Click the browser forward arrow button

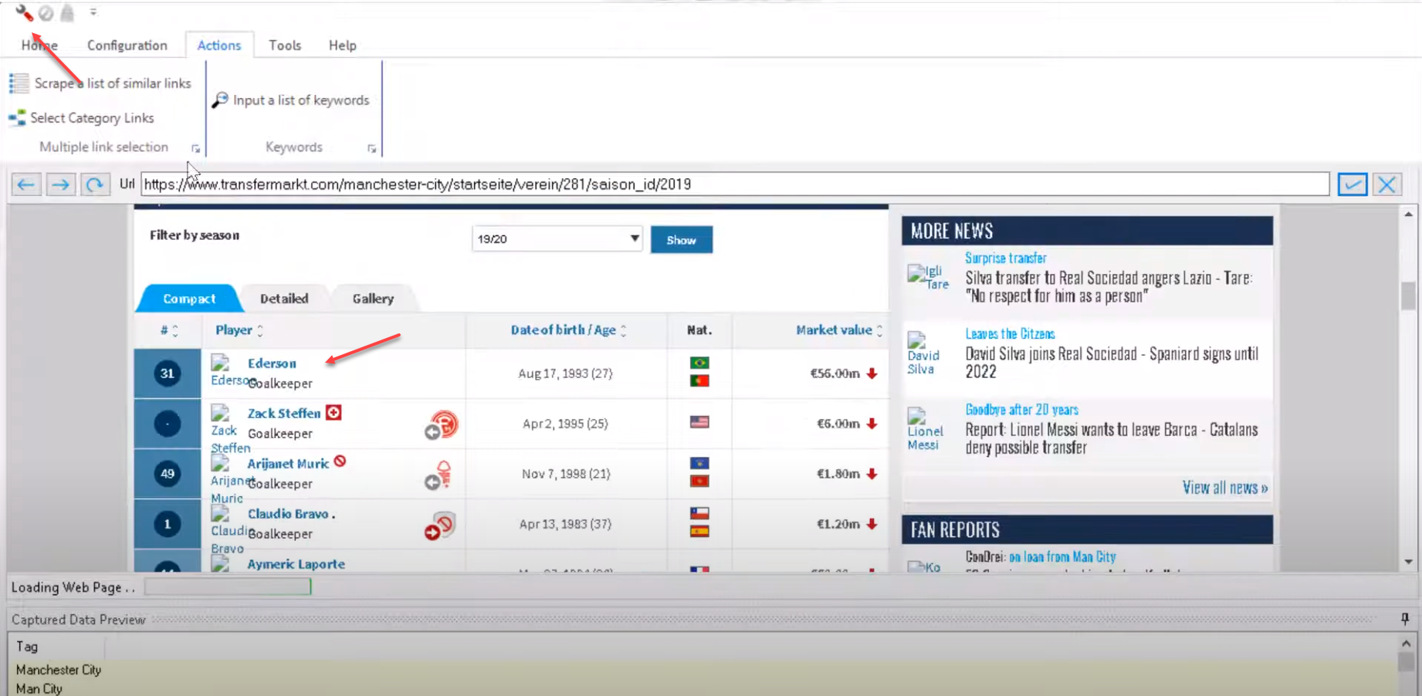pos(60,184)
